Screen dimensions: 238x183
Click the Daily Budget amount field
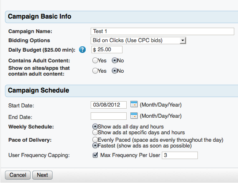tap(107, 50)
